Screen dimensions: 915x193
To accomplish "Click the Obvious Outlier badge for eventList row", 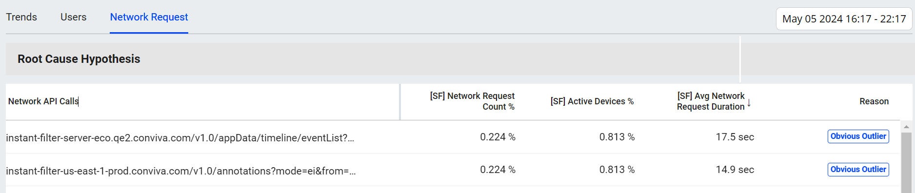I will 858,136.
